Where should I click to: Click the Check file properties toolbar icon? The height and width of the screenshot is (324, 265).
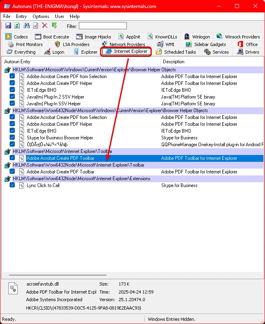click(36, 26)
